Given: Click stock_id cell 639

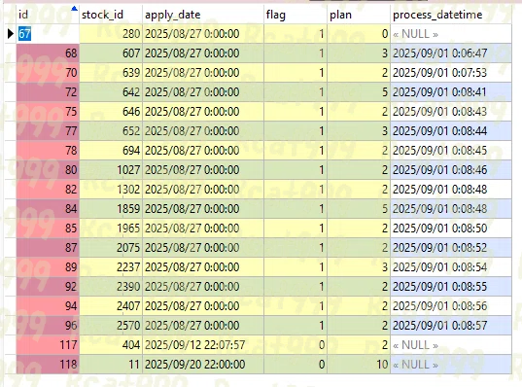Looking at the screenshot, I should [111, 73].
